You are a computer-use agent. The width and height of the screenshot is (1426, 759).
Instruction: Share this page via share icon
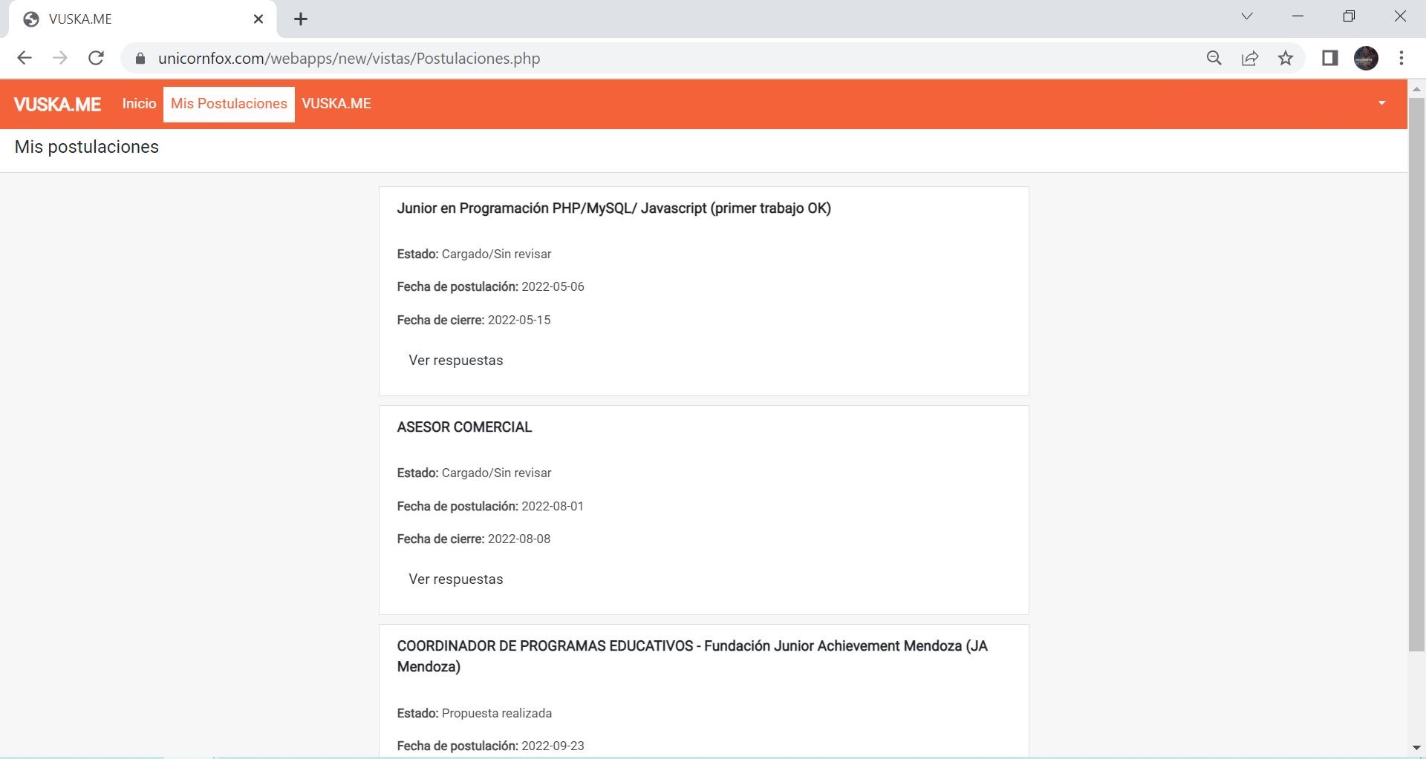point(1250,58)
